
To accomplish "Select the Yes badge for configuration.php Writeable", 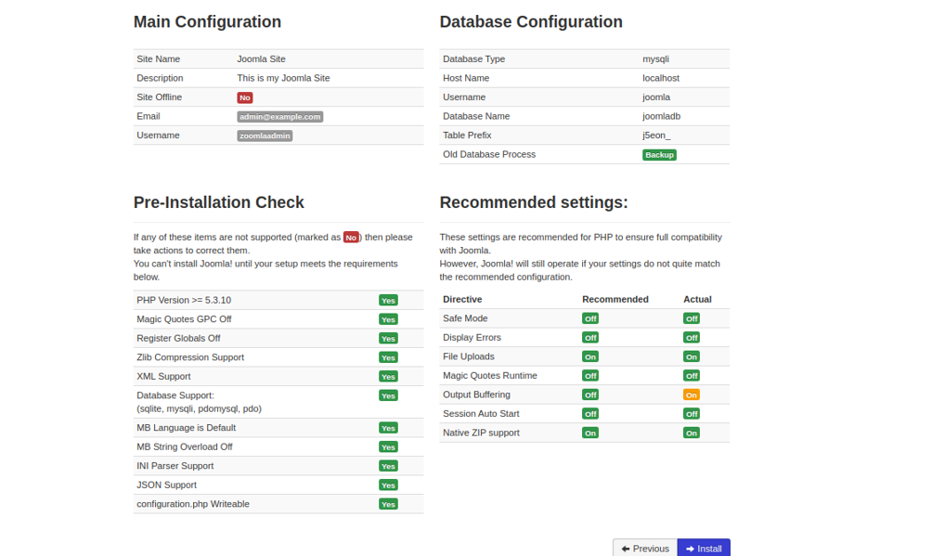I will click(388, 504).
